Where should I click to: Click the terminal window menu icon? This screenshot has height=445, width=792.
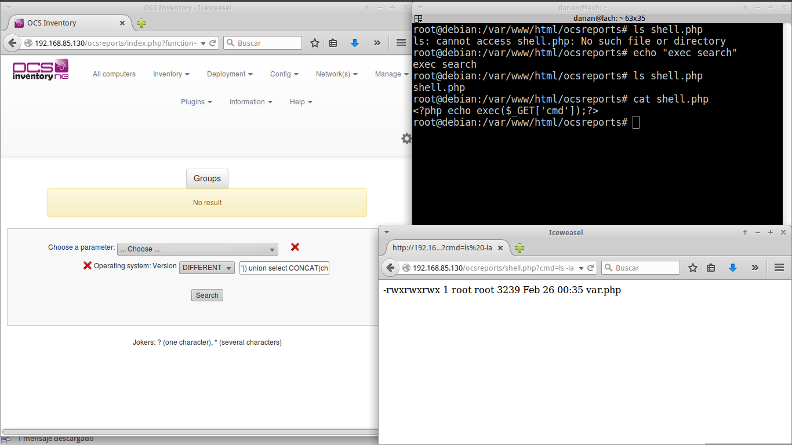tap(419, 19)
